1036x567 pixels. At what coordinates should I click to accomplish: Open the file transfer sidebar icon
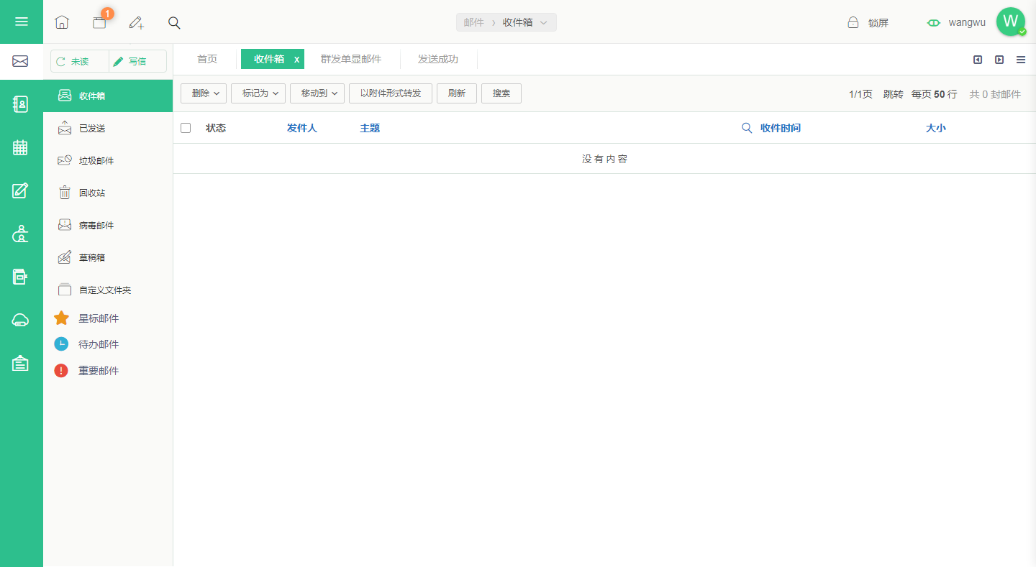(x=20, y=277)
